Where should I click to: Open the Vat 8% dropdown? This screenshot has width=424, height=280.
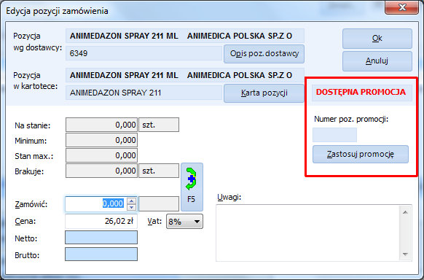point(184,222)
